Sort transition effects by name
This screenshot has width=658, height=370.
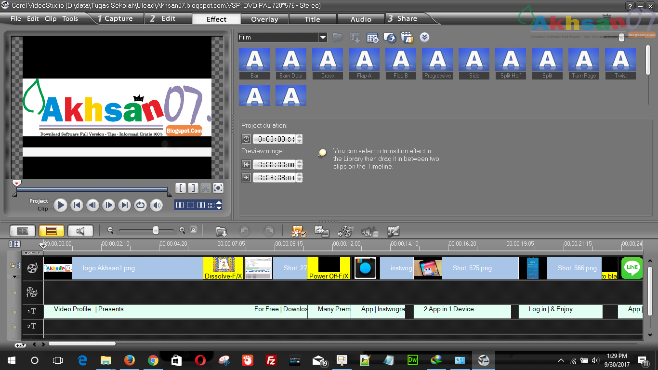click(355, 37)
